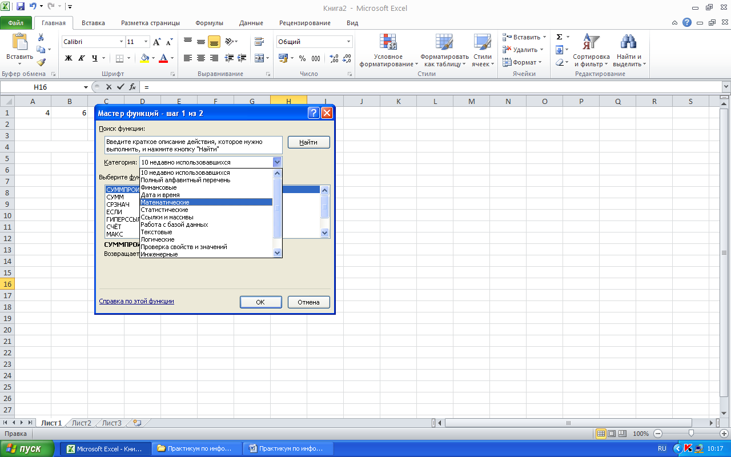Image resolution: width=731 pixels, height=457 pixels.
Task: Confirm formula entry with check icon
Action: point(120,87)
